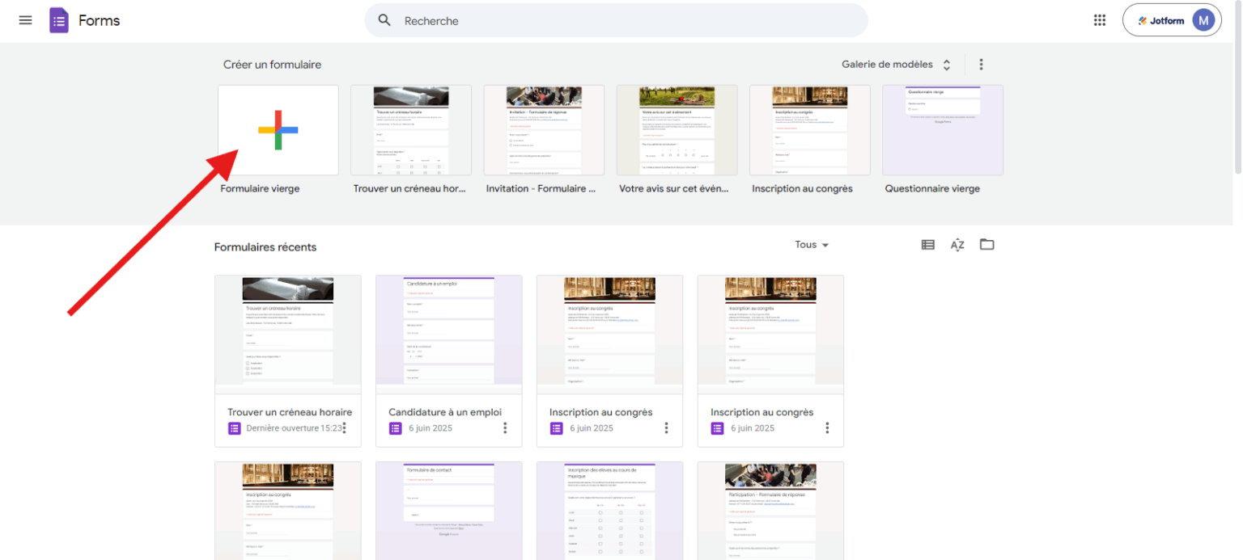Image resolution: width=1243 pixels, height=560 pixels.
Task: Click the search magnifier icon
Action: point(384,20)
